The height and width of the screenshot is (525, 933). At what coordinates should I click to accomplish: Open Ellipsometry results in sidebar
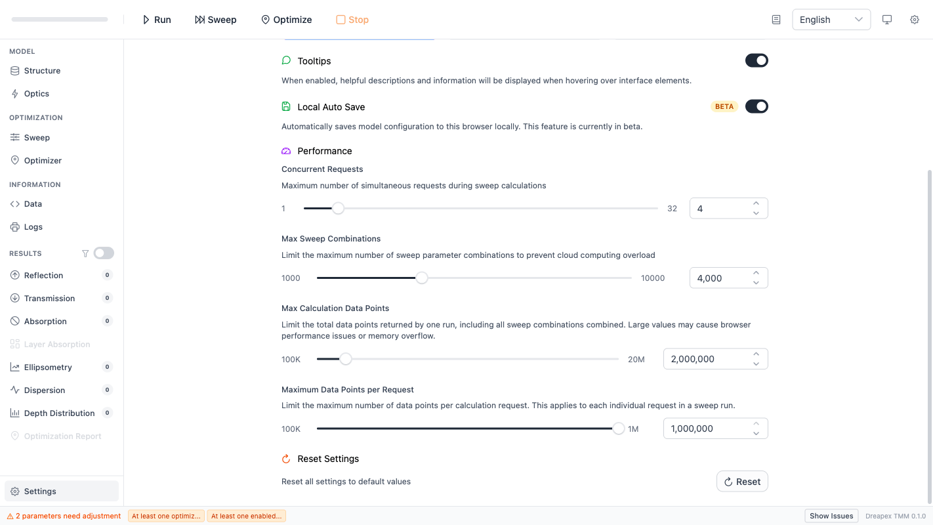tap(48, 367)
